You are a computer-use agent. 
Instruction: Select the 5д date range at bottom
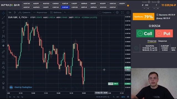[18, 97]
